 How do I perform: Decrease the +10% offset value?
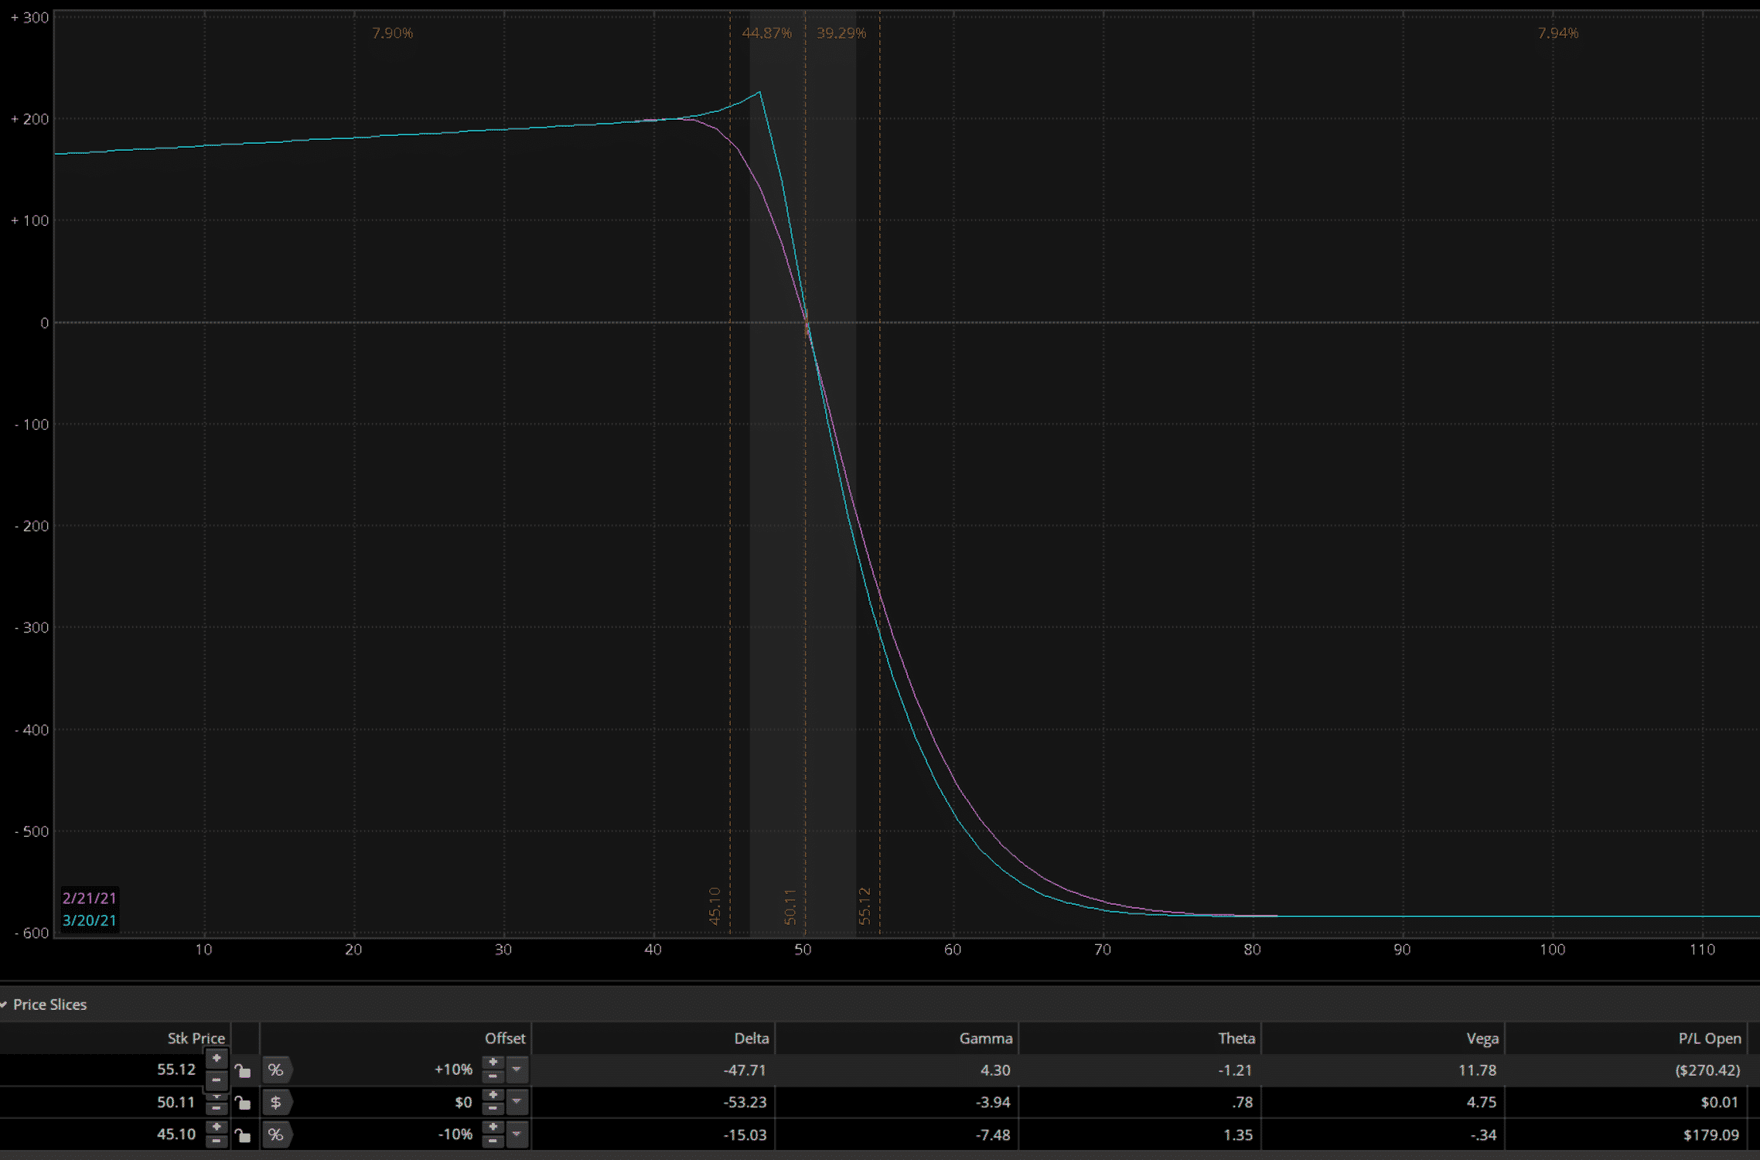pyautogui.click(x=493, y=1076)
